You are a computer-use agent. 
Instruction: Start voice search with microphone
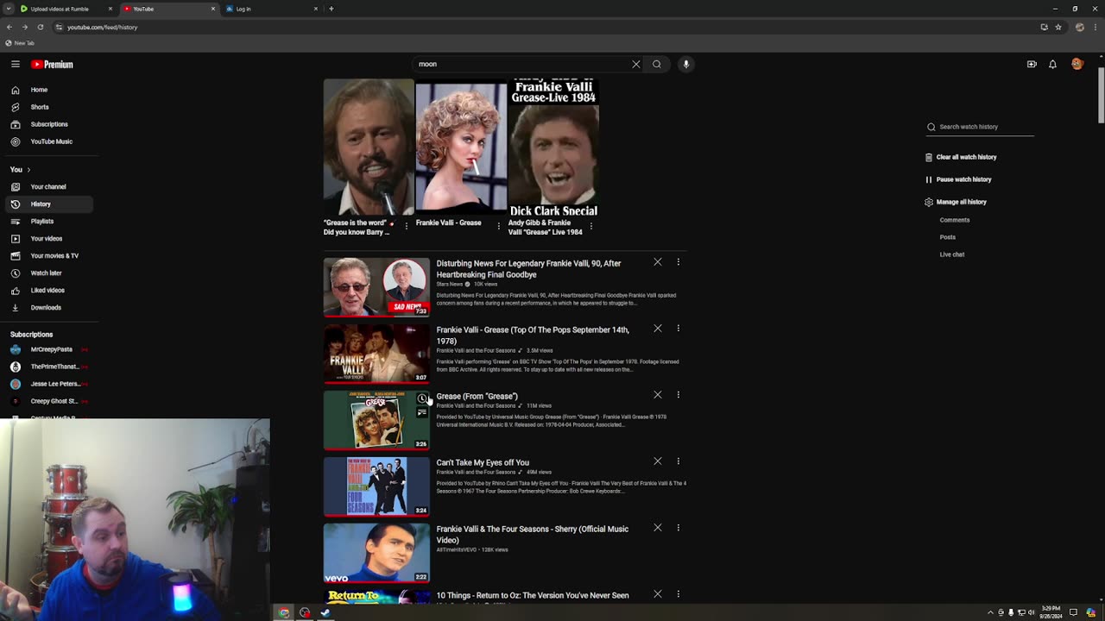(x=686, y=64)
